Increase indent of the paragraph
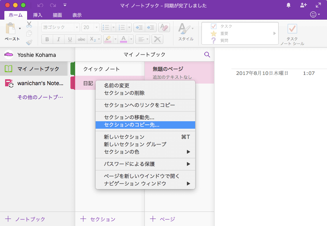The height and width of the screenshot is (226, 327). click(x=151, y=27)
